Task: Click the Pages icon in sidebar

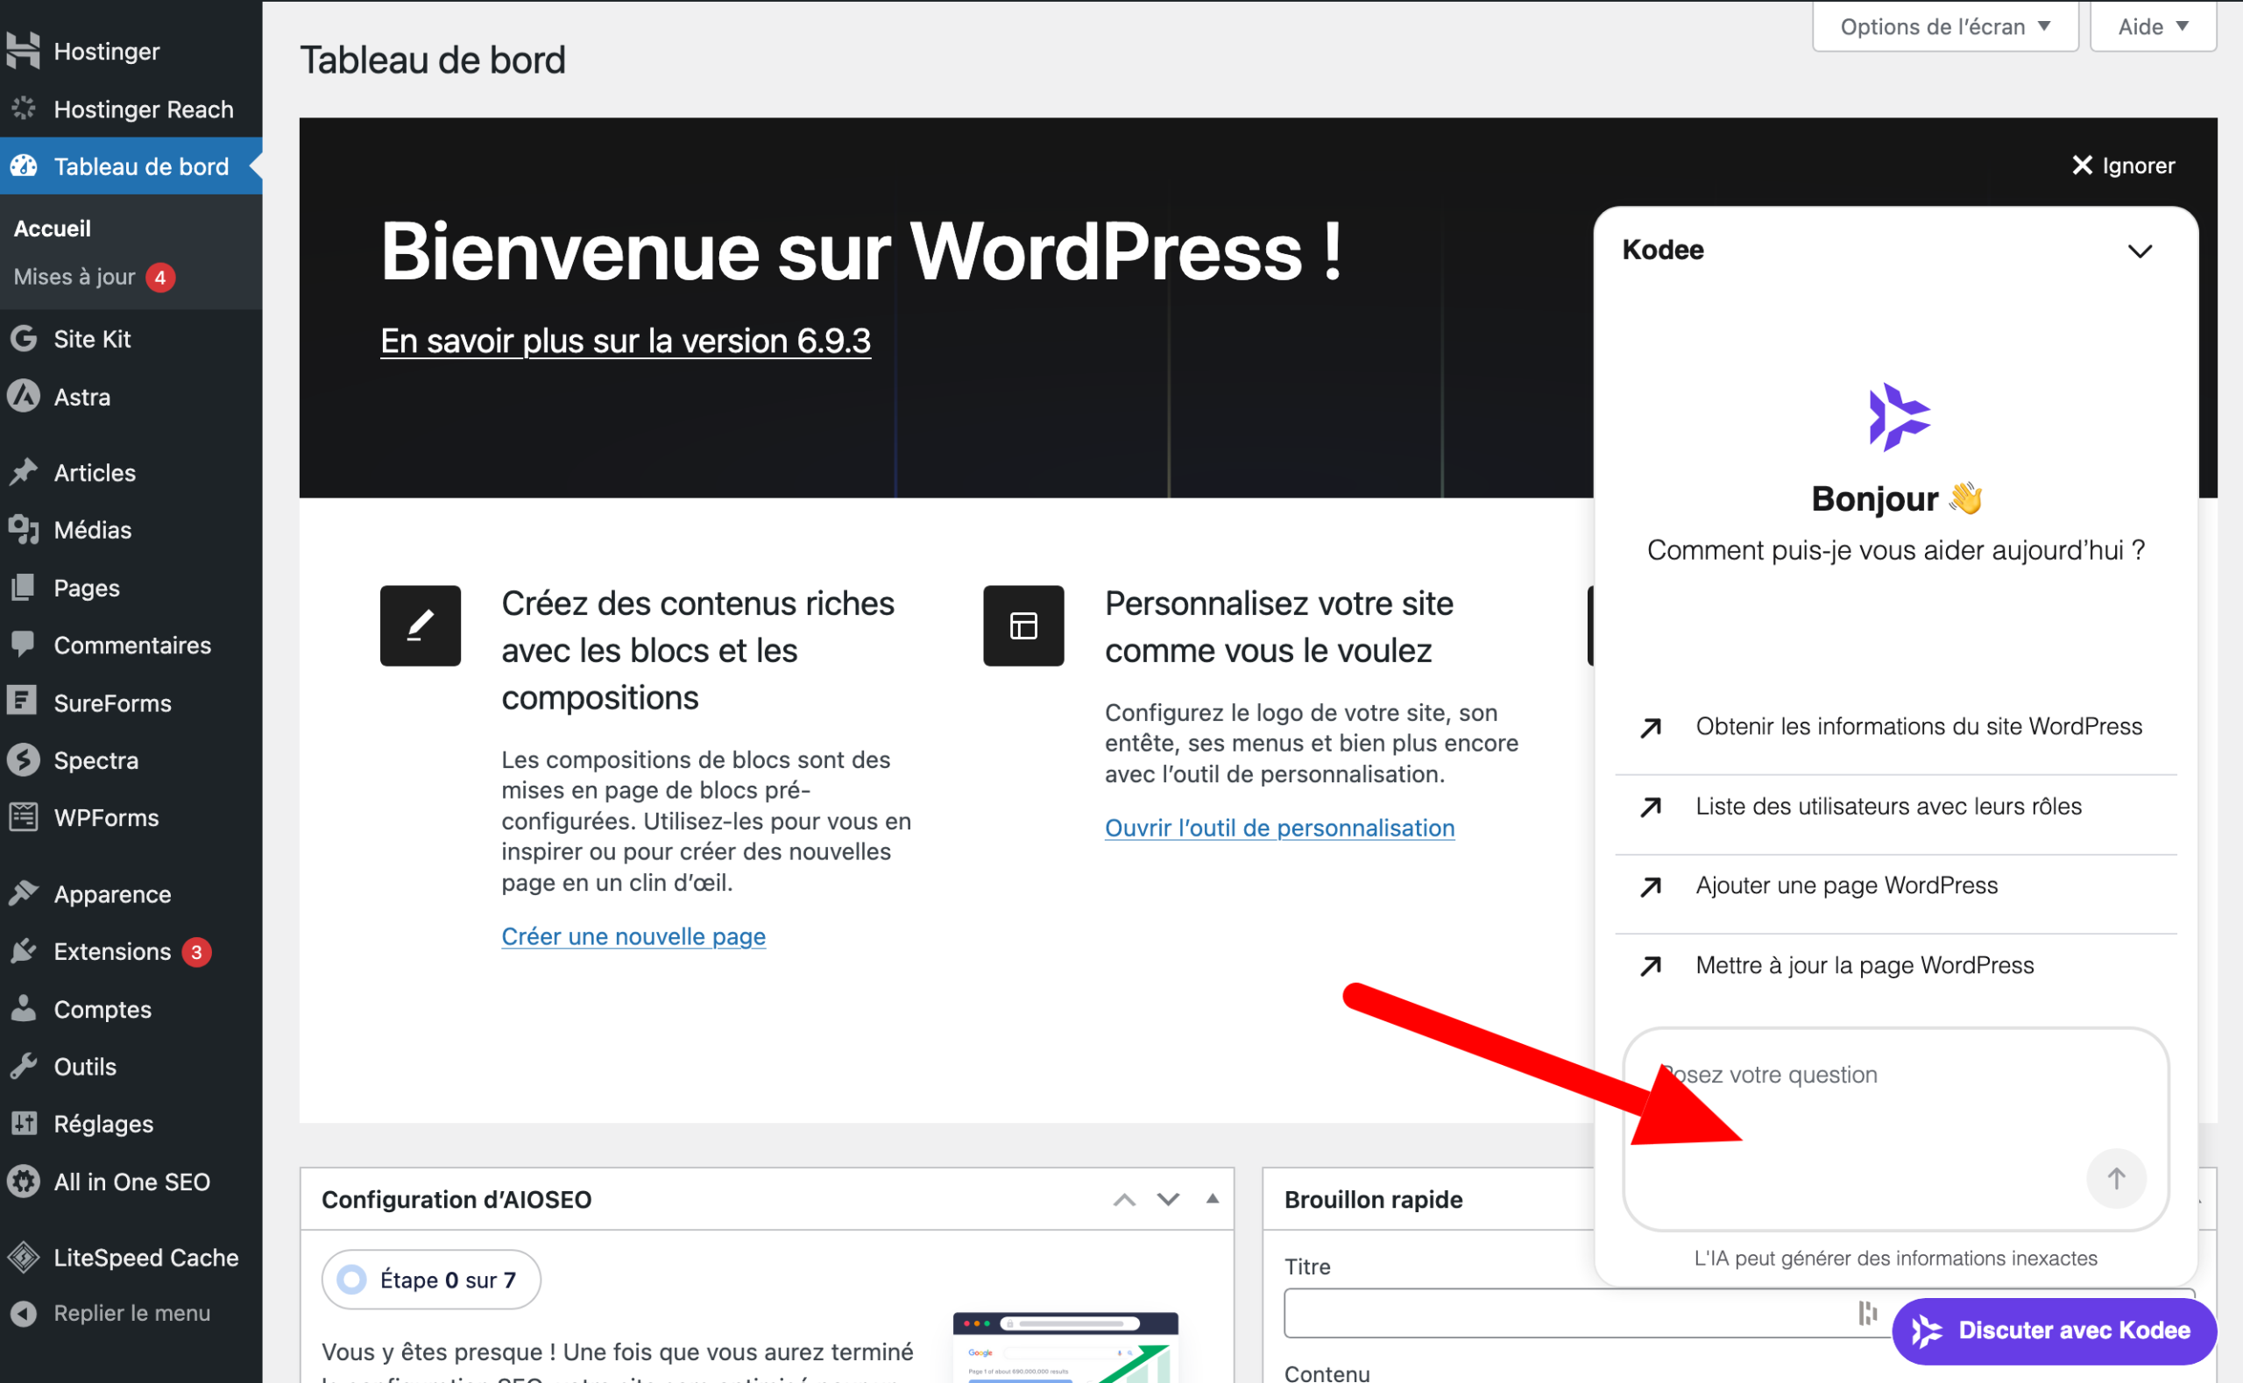Action: coord(24,587)
